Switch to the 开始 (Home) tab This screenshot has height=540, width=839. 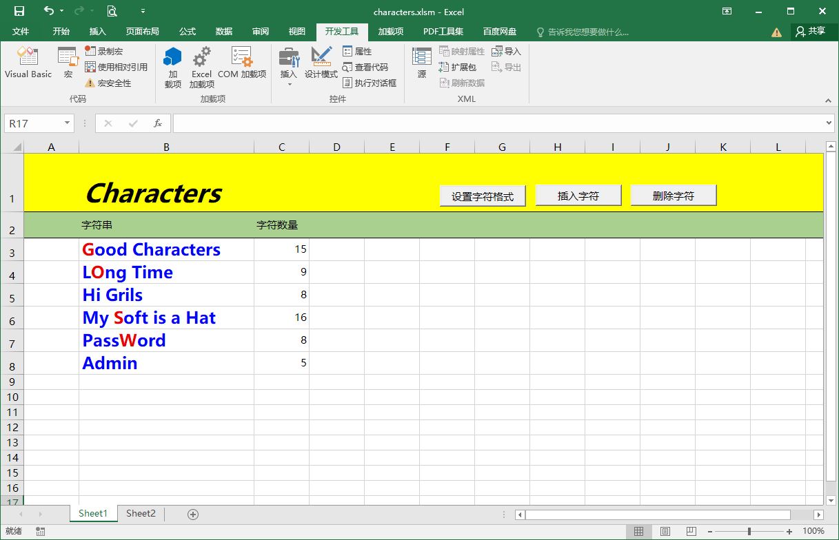click(61, 32)
